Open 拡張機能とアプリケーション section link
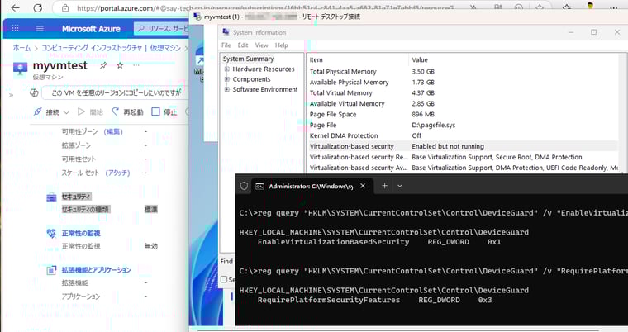This screenshot has height=332, width=628. [x=96, y=270]
